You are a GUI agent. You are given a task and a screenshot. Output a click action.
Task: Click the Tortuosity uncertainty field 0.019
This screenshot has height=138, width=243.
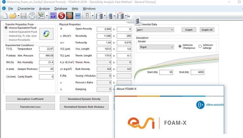[x=124, y=43]
